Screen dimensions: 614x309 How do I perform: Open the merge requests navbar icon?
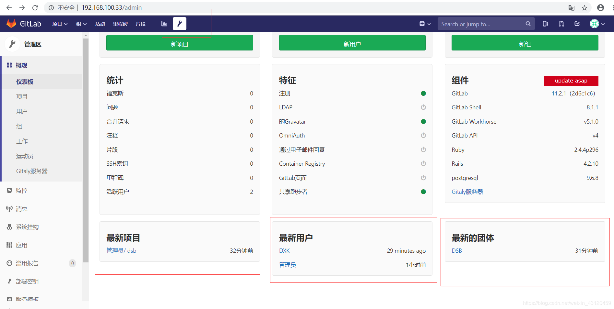click(x=561, y=24)
